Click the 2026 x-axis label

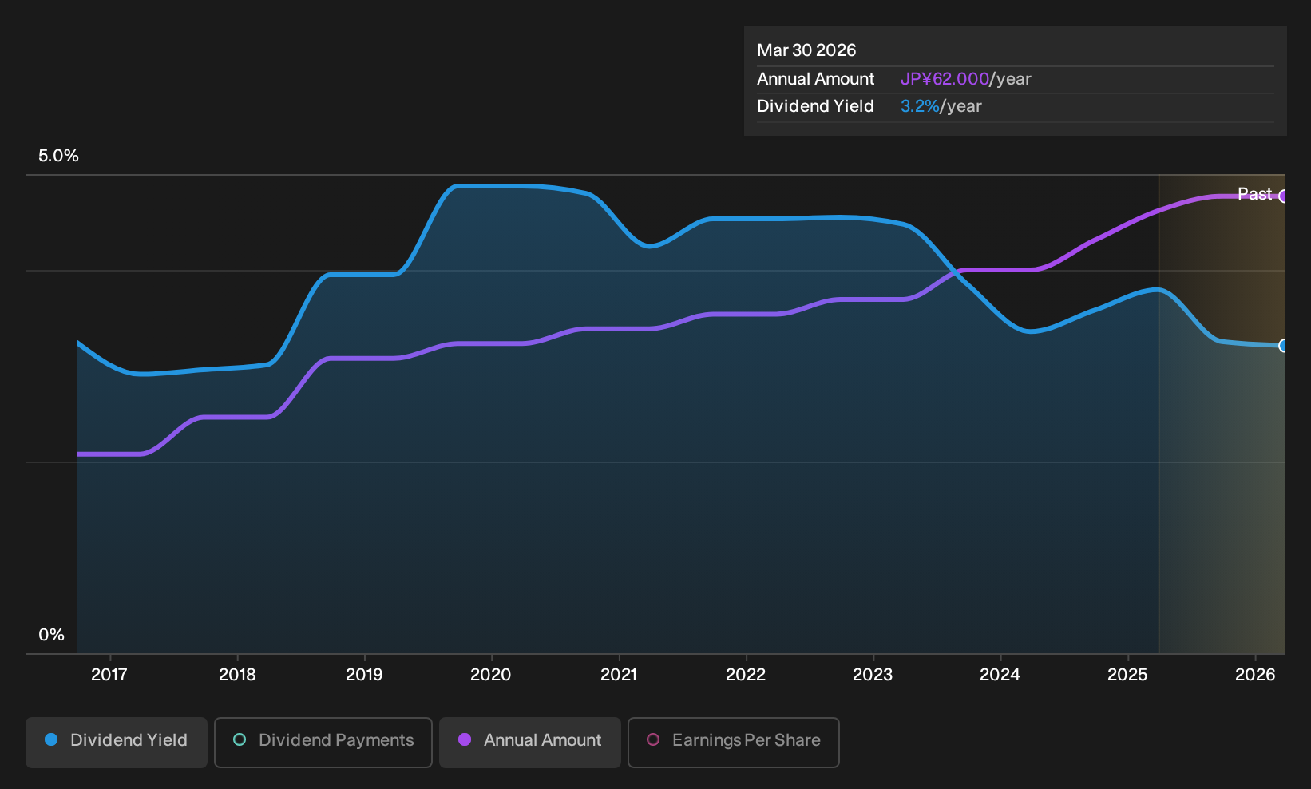(x=1255, y=675)
